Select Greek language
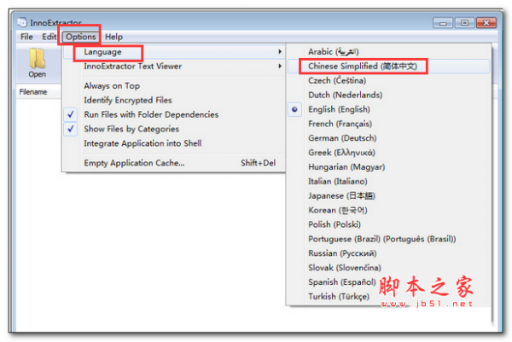The height and width of the screenshot is (342, 512). tap(388, 153)
